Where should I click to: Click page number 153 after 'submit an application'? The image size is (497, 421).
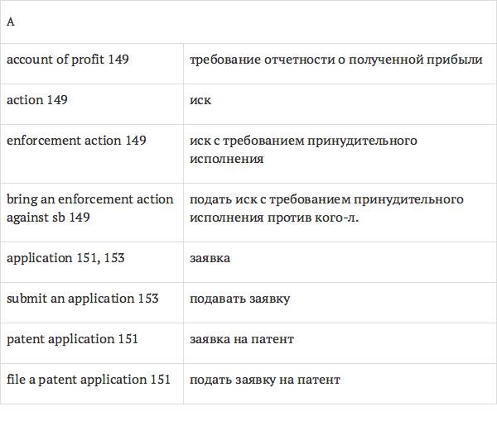(147, 299)
